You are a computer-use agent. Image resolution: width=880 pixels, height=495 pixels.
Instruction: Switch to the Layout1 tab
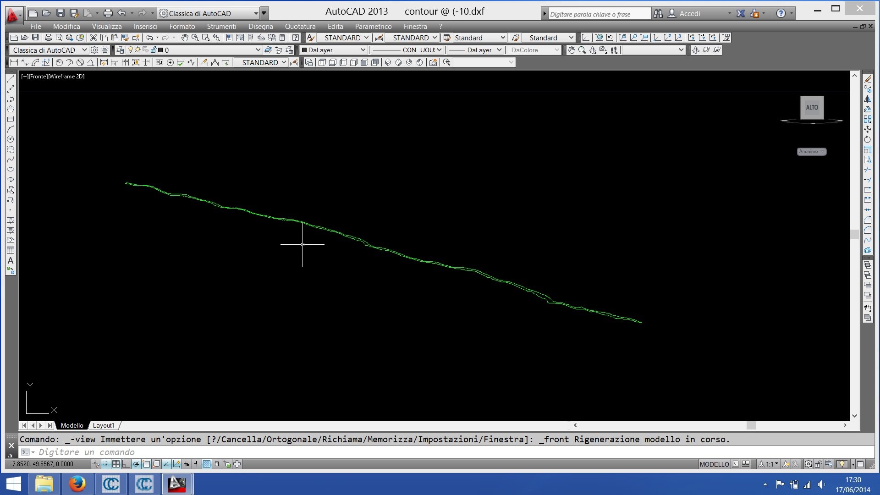(104, 425)
